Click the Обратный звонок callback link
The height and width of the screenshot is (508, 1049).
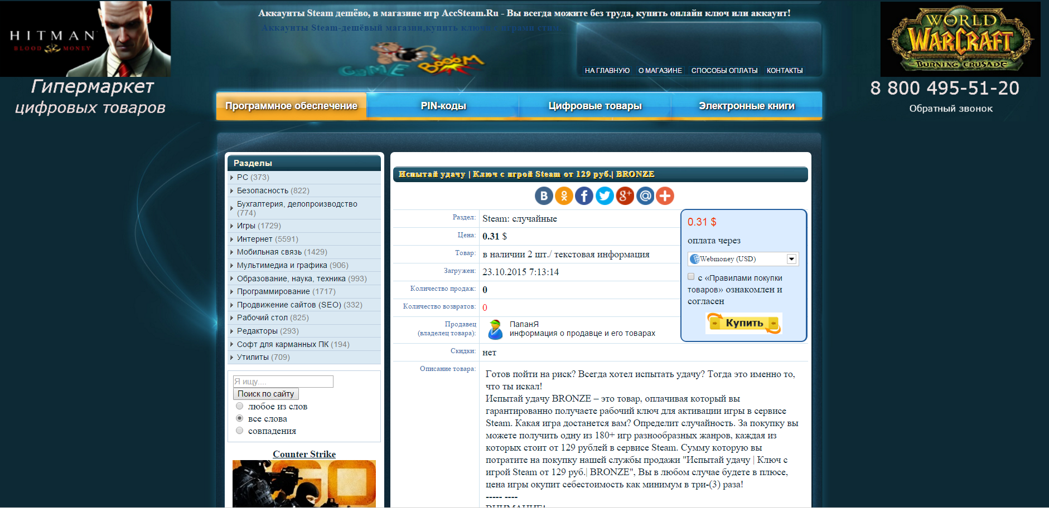click(951, 109)
